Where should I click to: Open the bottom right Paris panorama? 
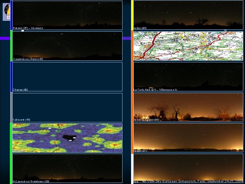(188, 168)
